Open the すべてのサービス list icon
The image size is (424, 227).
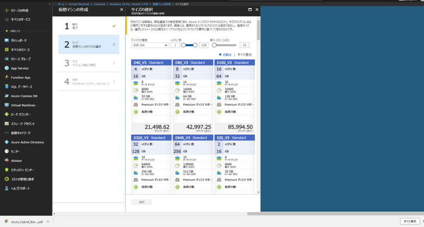click(x=7, y=20)
